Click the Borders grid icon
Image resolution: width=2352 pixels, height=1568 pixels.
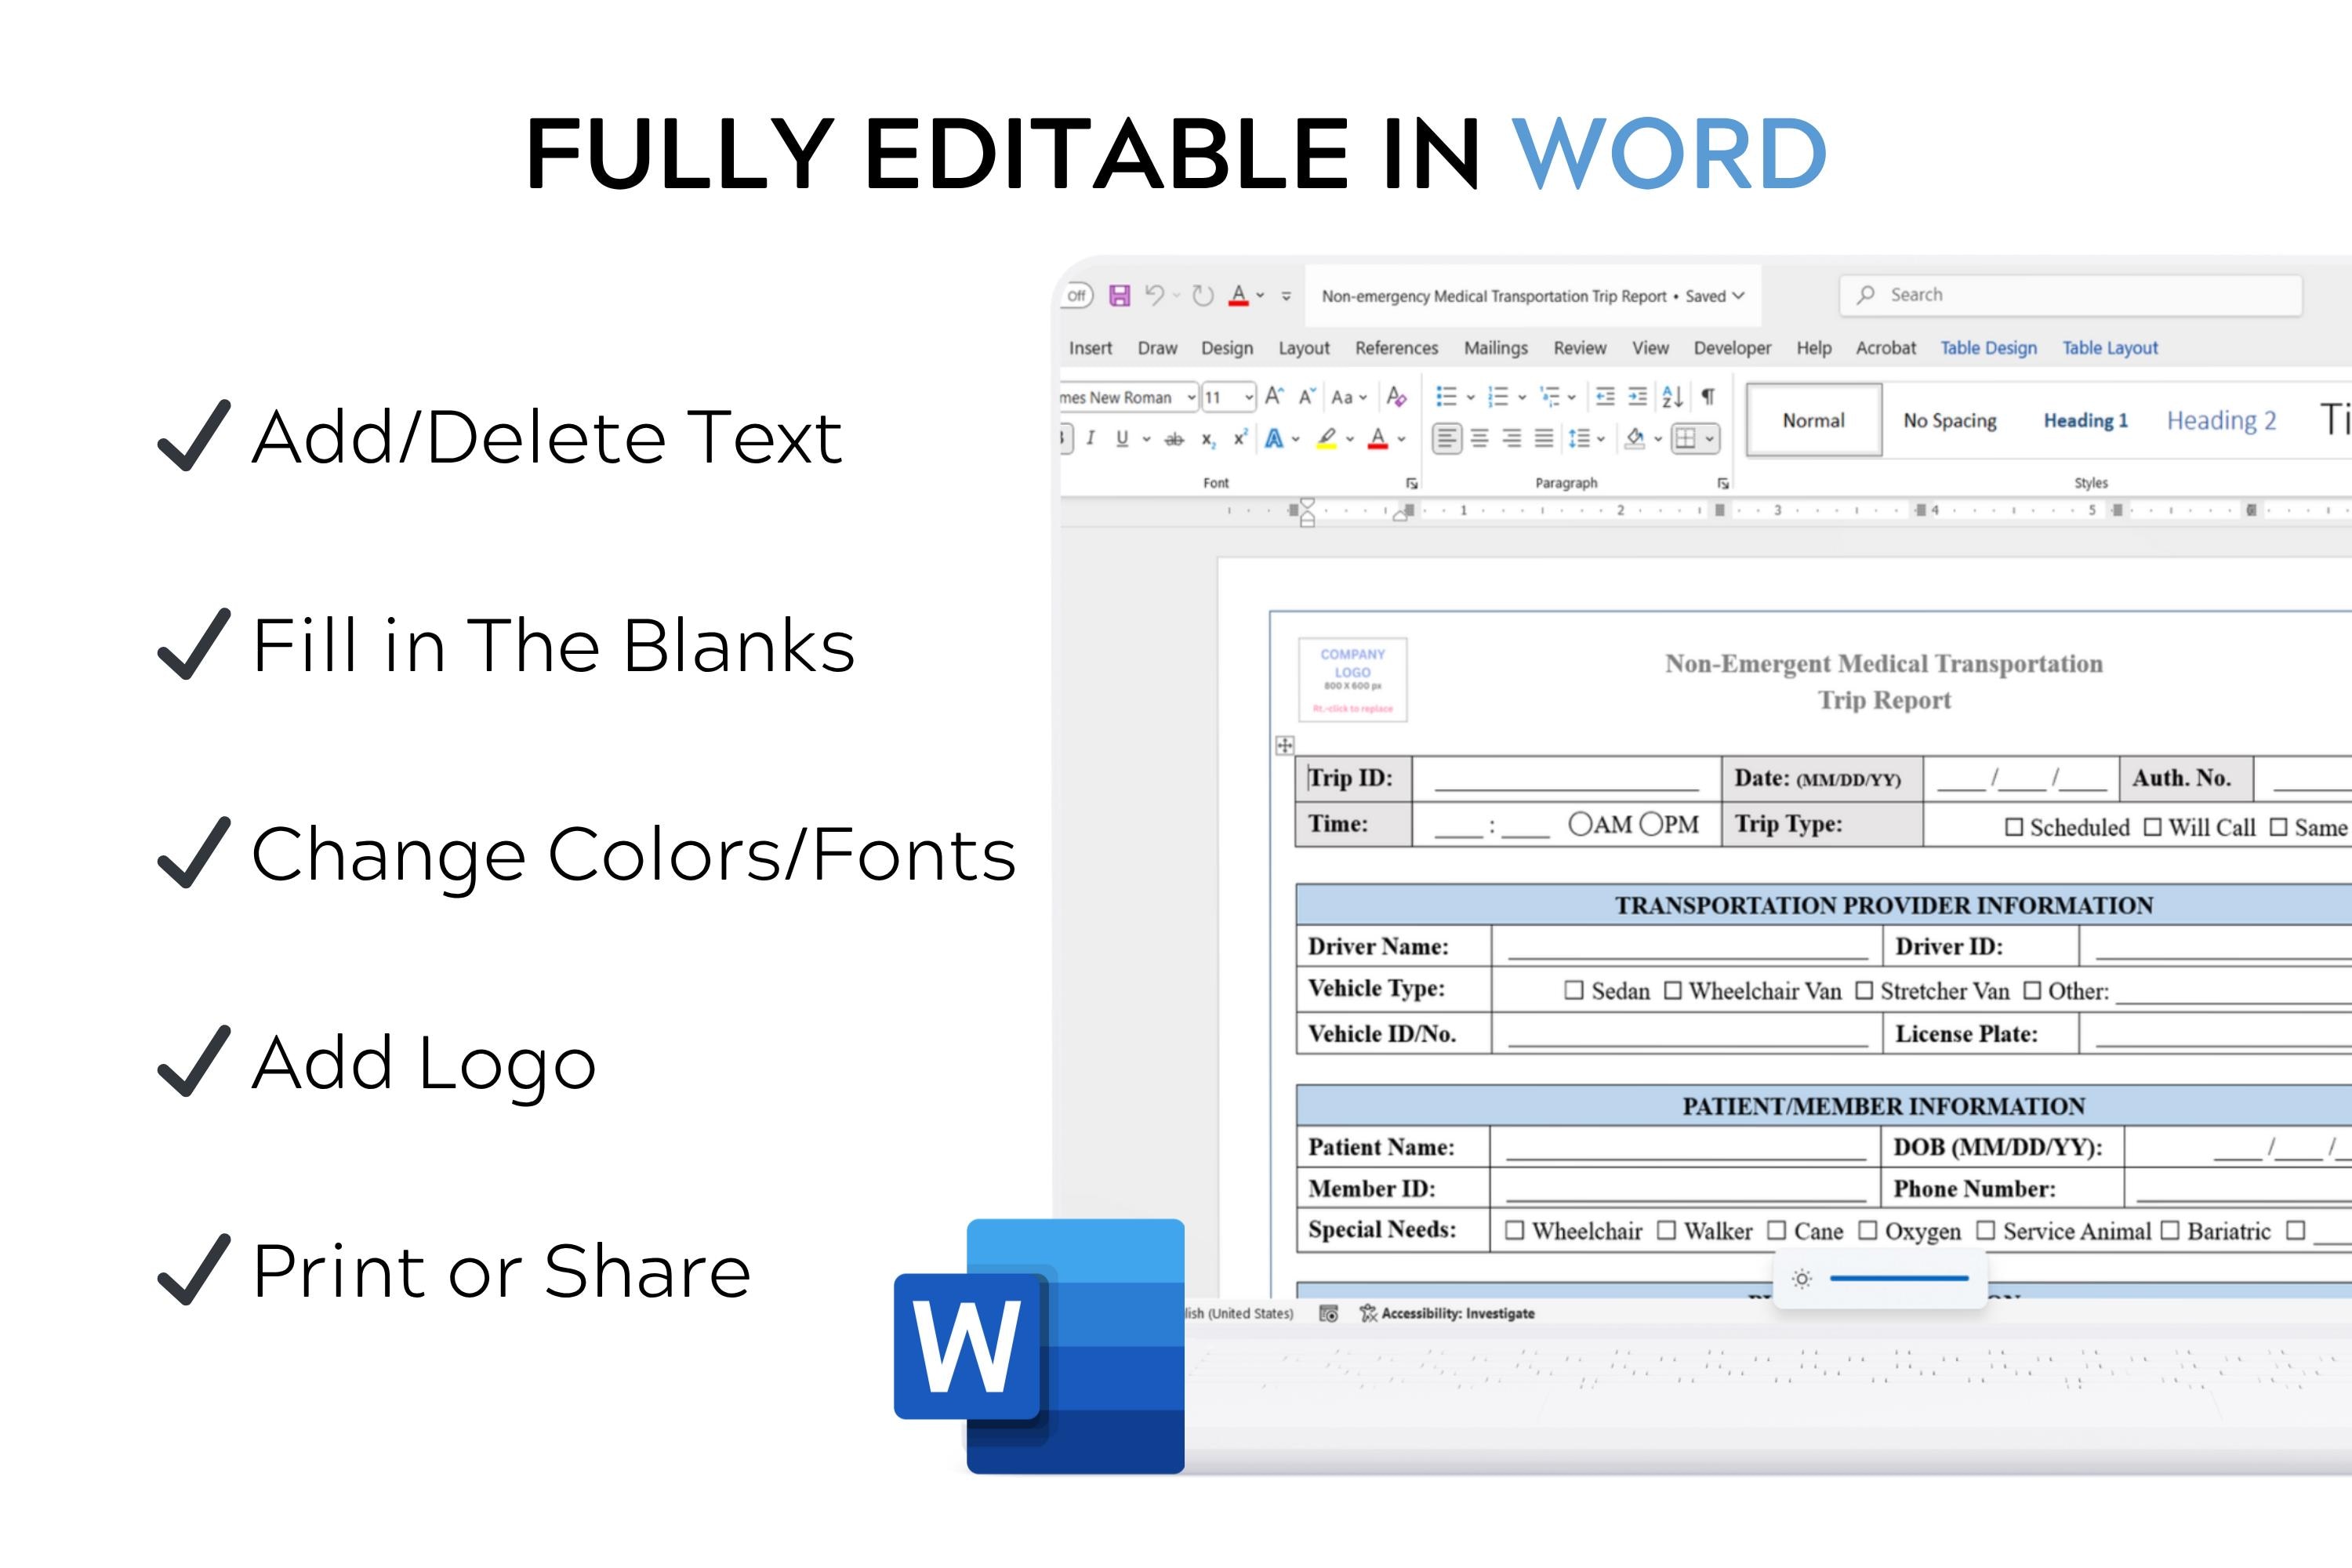point(1685,438)
